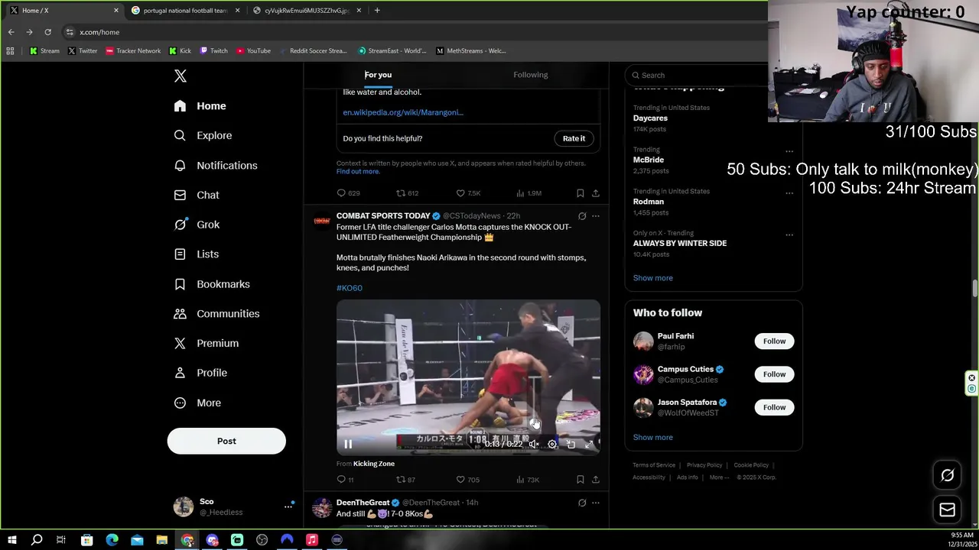Repost the post with 612 reposts
The height and width of the screenshot is (550, 979).
pos(407,193)
